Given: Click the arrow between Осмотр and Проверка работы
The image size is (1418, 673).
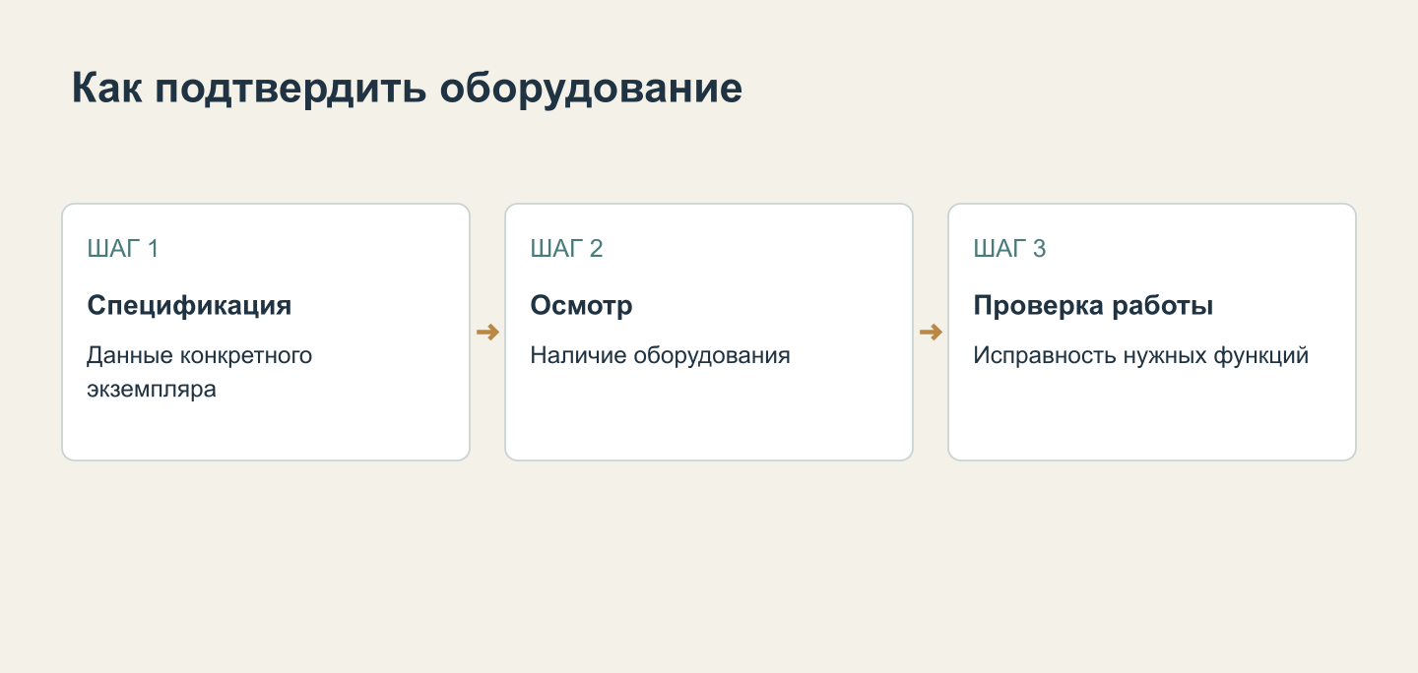Looking at the screenshot, I should click(x=931, y=333).
